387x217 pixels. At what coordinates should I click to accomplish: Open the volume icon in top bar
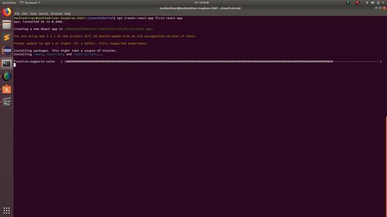[x=372, y=2]
